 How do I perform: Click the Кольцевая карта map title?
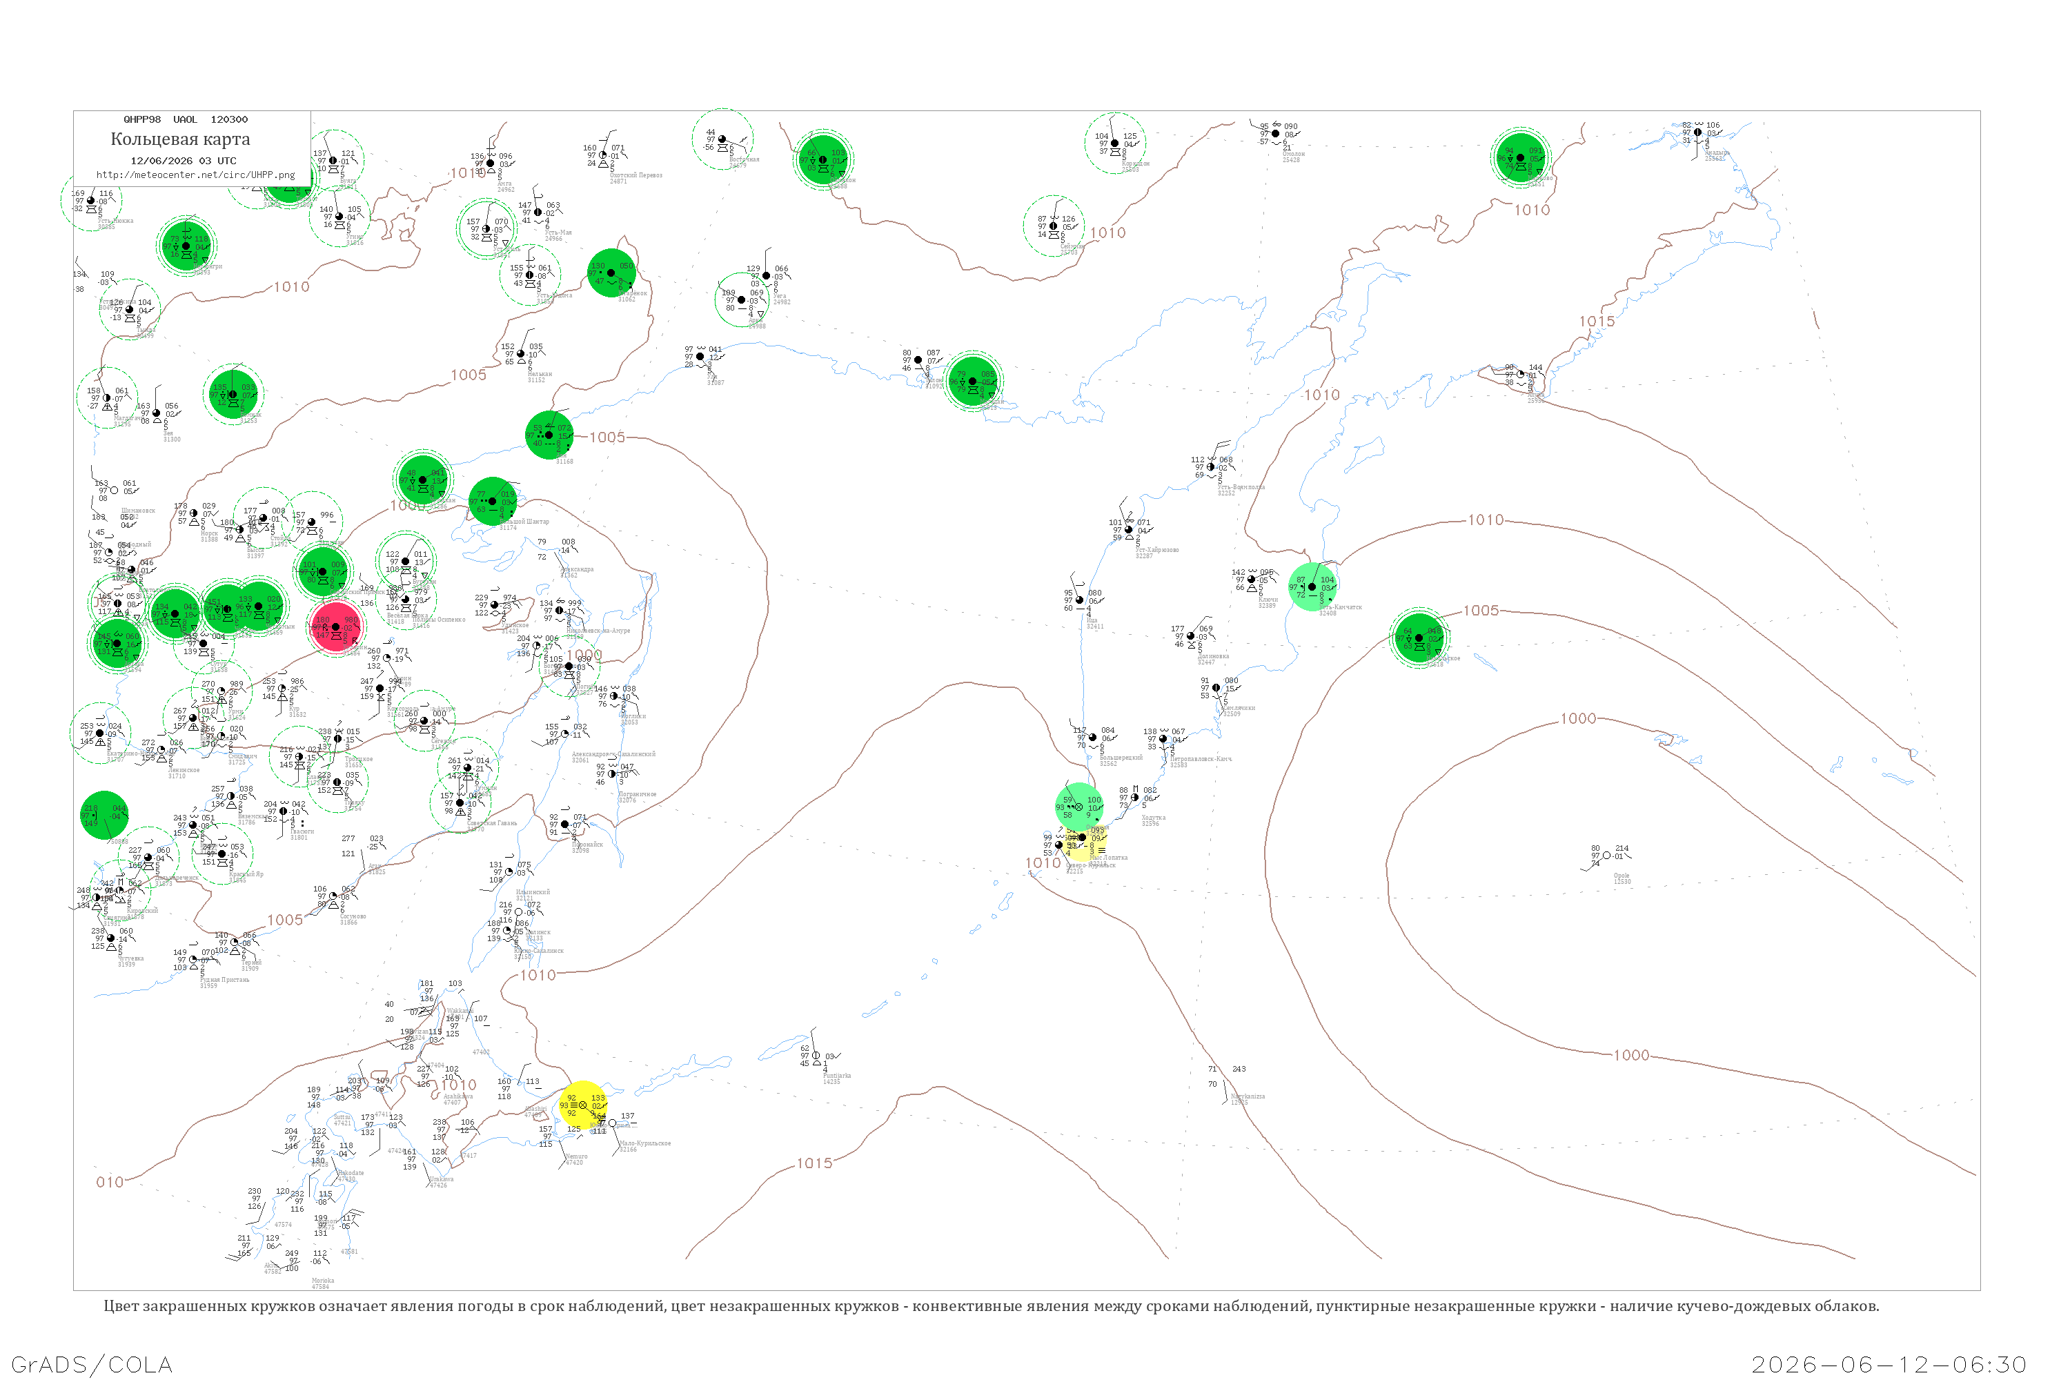(180, 139)
